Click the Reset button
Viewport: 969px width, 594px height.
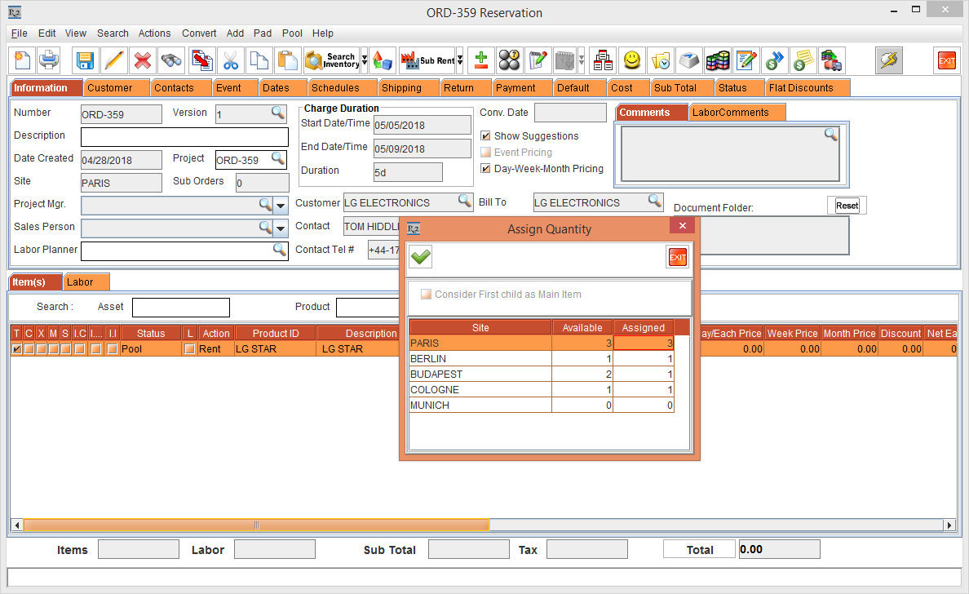(x=847, y=206)
